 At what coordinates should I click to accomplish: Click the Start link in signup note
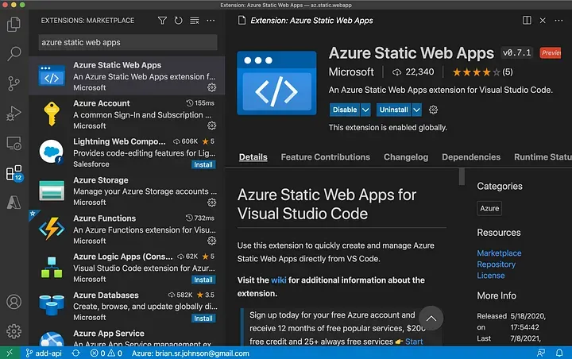(414, 342)
